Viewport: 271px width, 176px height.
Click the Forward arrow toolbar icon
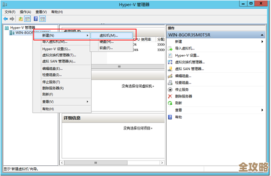point(12,19)
